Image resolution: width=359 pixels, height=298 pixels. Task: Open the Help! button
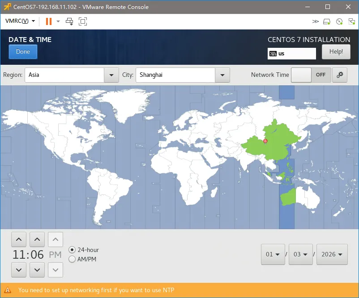tap(336, 52)
